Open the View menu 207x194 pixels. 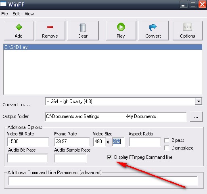click(x=29, y=14)
